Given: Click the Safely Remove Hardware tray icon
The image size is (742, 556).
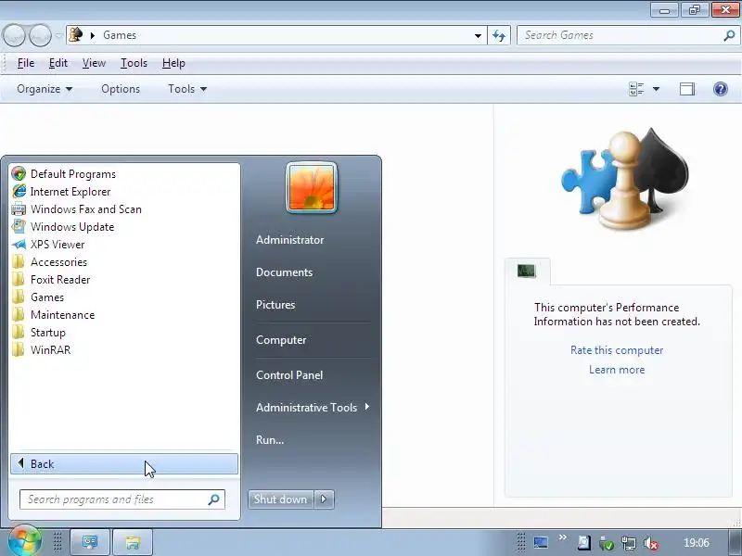Looking at the screenshot, I should [607, 543].
